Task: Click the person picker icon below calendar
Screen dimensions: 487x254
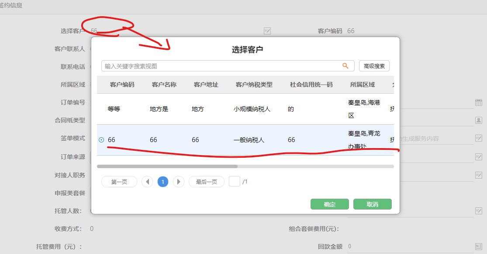Action: (x=478, y=120)
